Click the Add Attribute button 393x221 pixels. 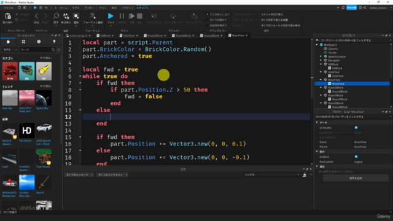pyautogui.click(x=356, y=178)
